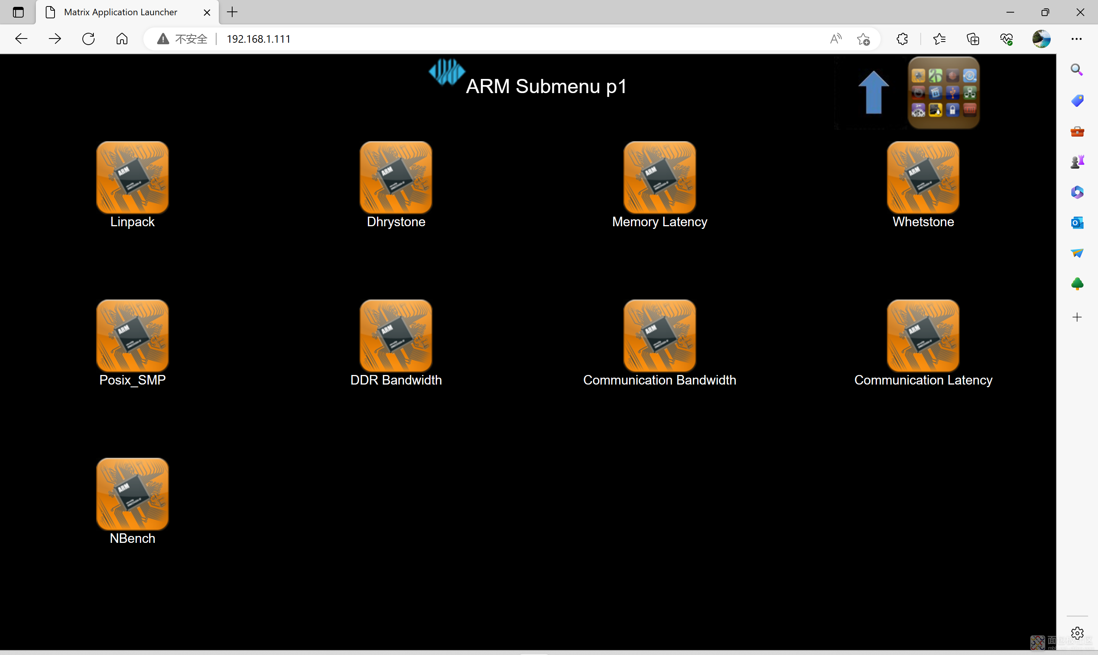The width and height of the screenshot is (1098, 655).
Task: Open the sidebar green tree icon
Action: (x=1077, y=283)
